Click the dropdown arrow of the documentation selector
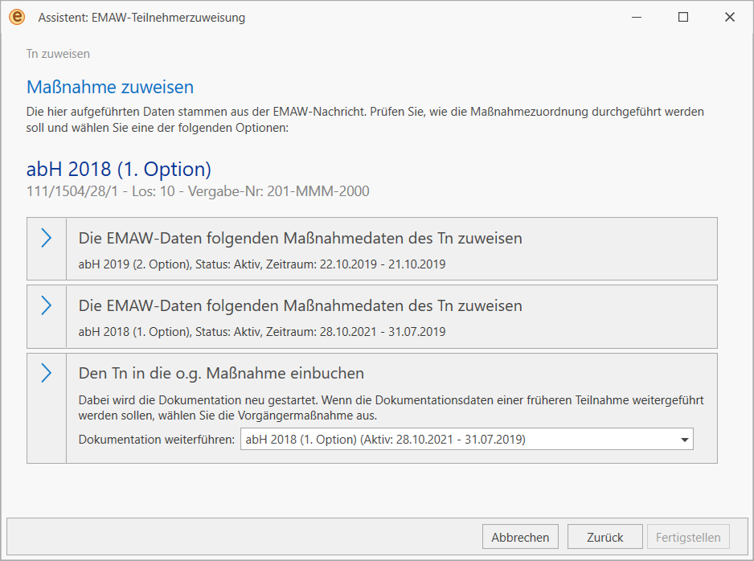 tap(684, 440)
